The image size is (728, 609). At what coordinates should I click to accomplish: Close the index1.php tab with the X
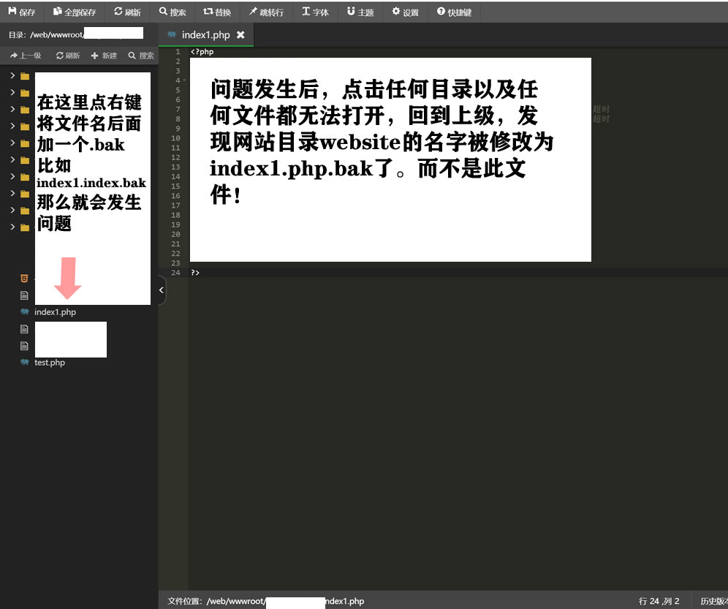240,35
